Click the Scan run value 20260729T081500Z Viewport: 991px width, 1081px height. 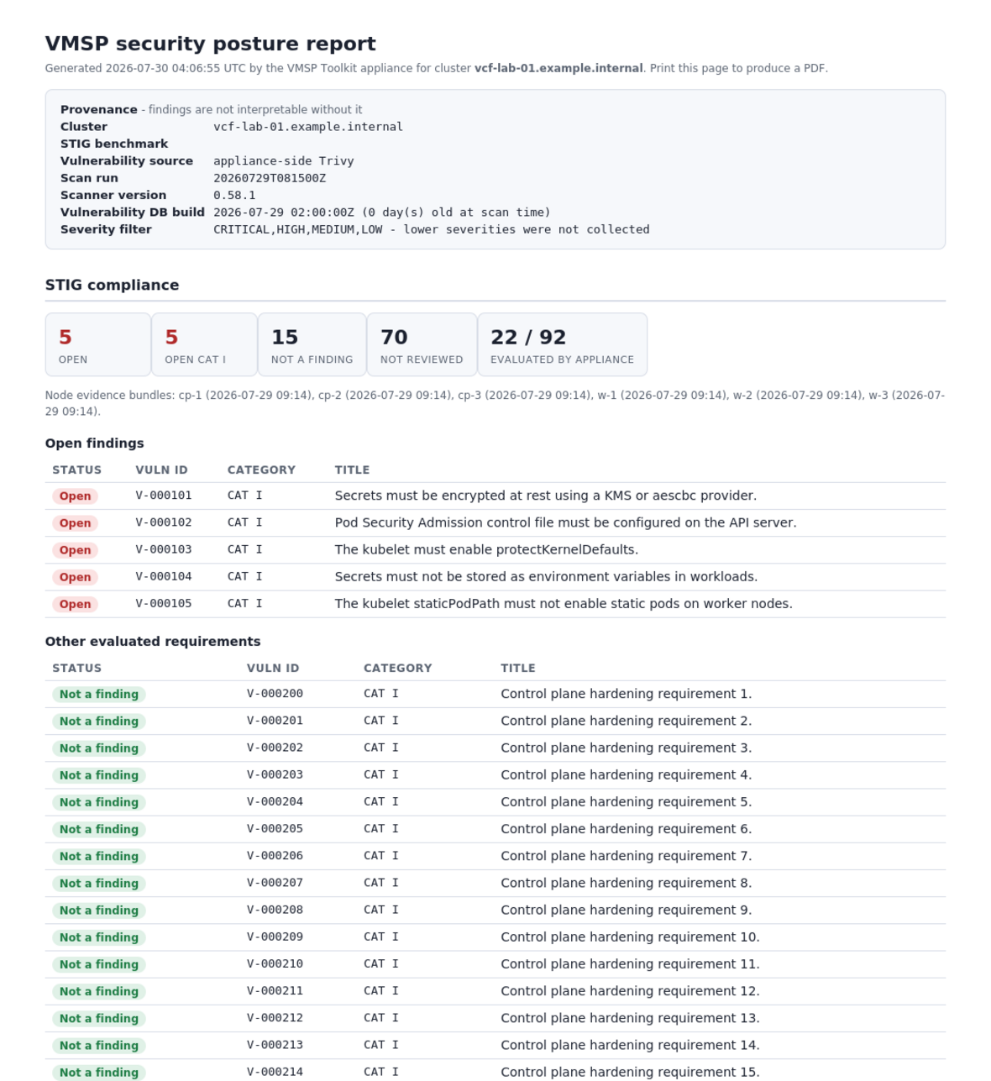(x=270, y=178)
